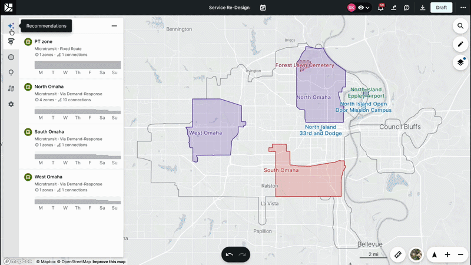Zoom out with the minus button
This screenshot has width=471, height=265.
460,255
